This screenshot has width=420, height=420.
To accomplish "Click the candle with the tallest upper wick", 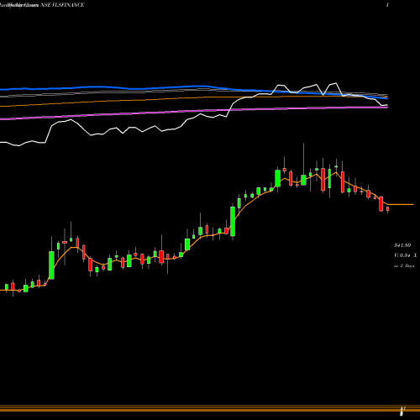I will [303, 180].
